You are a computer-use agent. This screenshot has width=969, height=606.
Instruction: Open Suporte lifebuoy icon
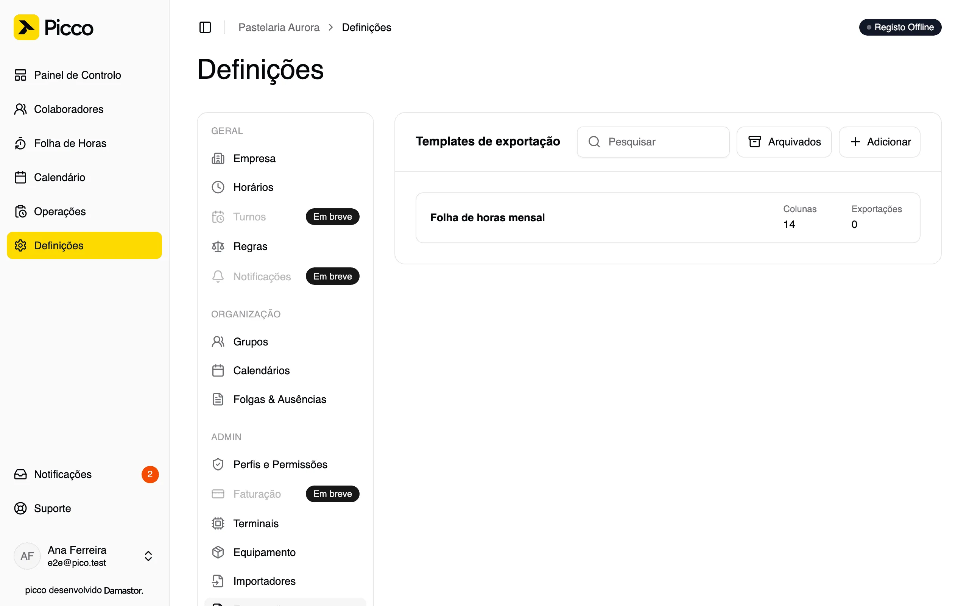pyautogui.click(x=20, y=508)
